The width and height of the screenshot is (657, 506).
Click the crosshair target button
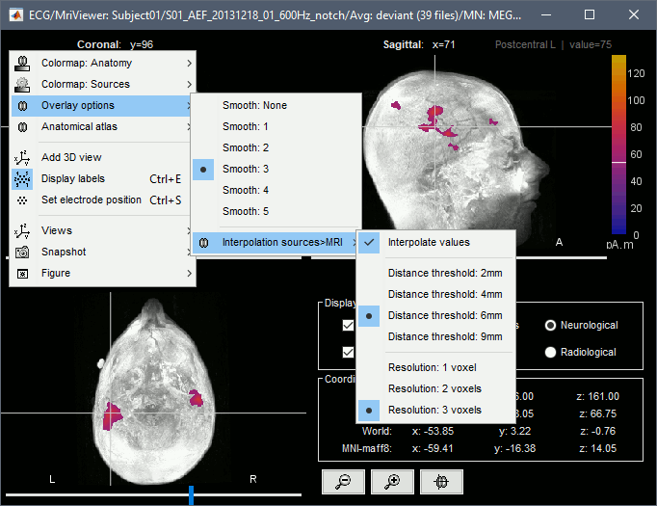pos(442,481)
